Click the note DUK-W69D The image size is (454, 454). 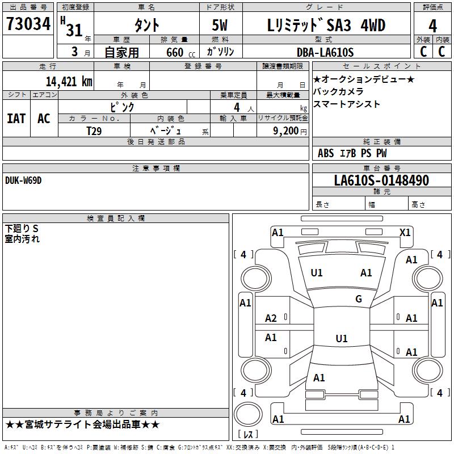[x=23, y=180]
